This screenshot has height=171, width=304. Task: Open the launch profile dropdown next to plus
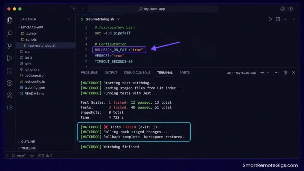(x=268, y=73)
